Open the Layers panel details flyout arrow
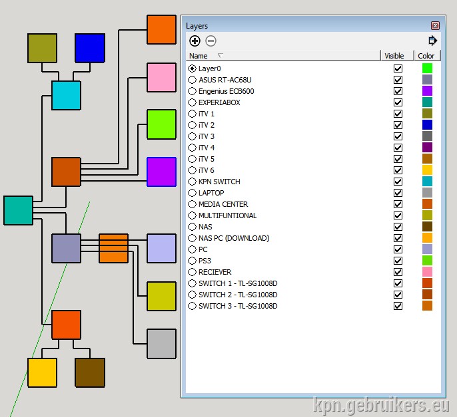Viewport: 457px width, 417px height. coord(432,41)
